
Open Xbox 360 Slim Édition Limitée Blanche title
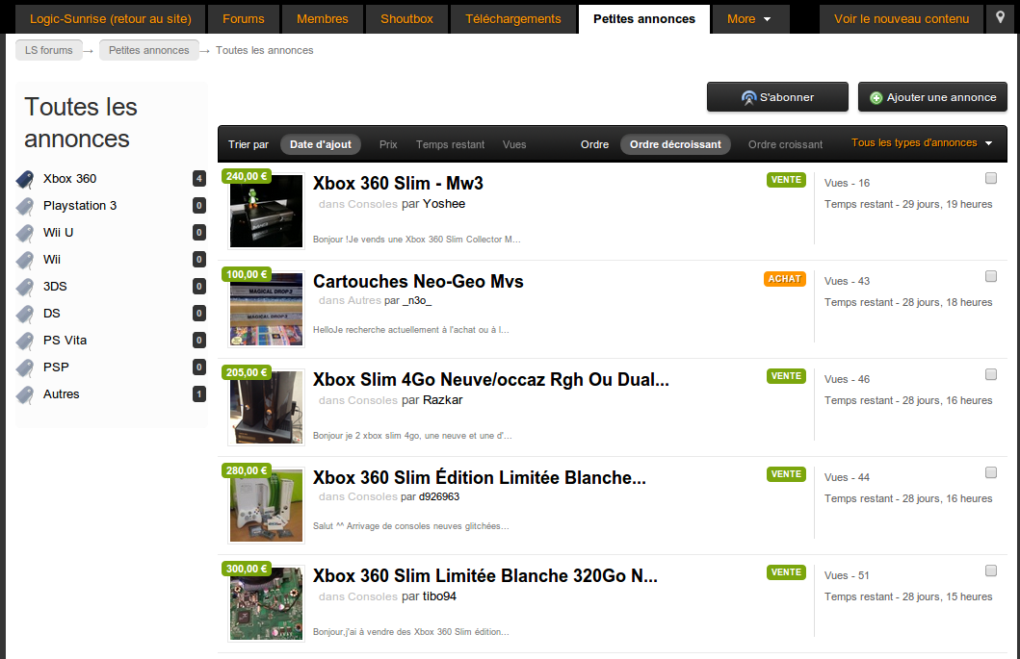(x=480, y=478)
